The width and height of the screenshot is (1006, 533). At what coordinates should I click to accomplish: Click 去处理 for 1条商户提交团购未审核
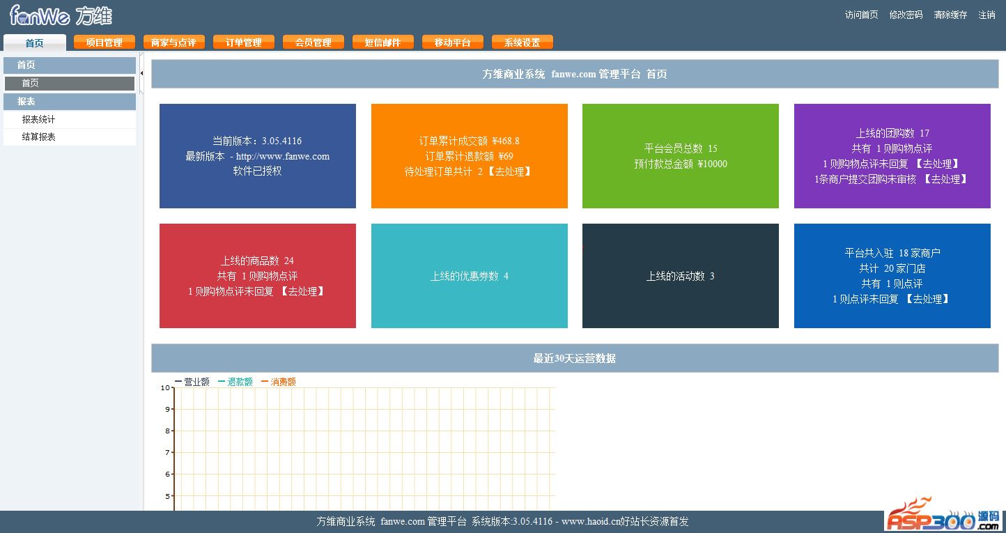tap(946, 179)
